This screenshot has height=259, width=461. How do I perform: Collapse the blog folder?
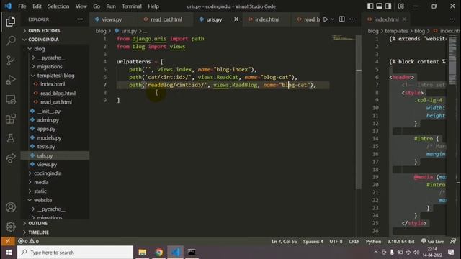[39, 49]
